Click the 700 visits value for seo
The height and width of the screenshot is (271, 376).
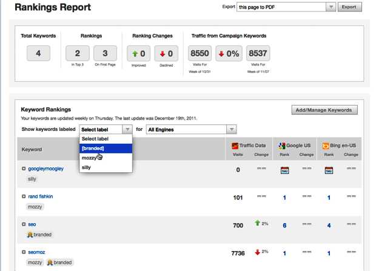click(x=238, y=226)
